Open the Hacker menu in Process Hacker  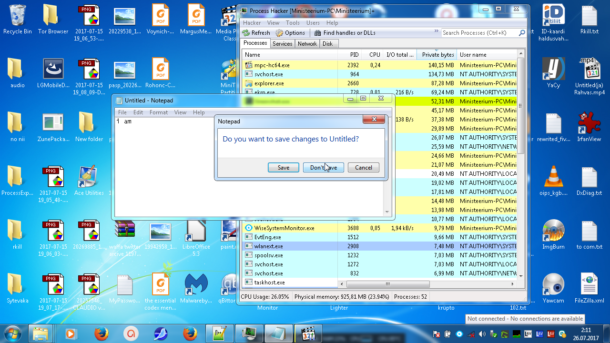tap(252, 23)
